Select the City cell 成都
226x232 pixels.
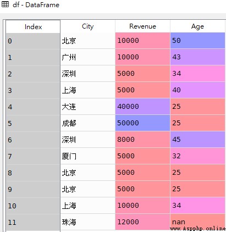click(87, 123)
